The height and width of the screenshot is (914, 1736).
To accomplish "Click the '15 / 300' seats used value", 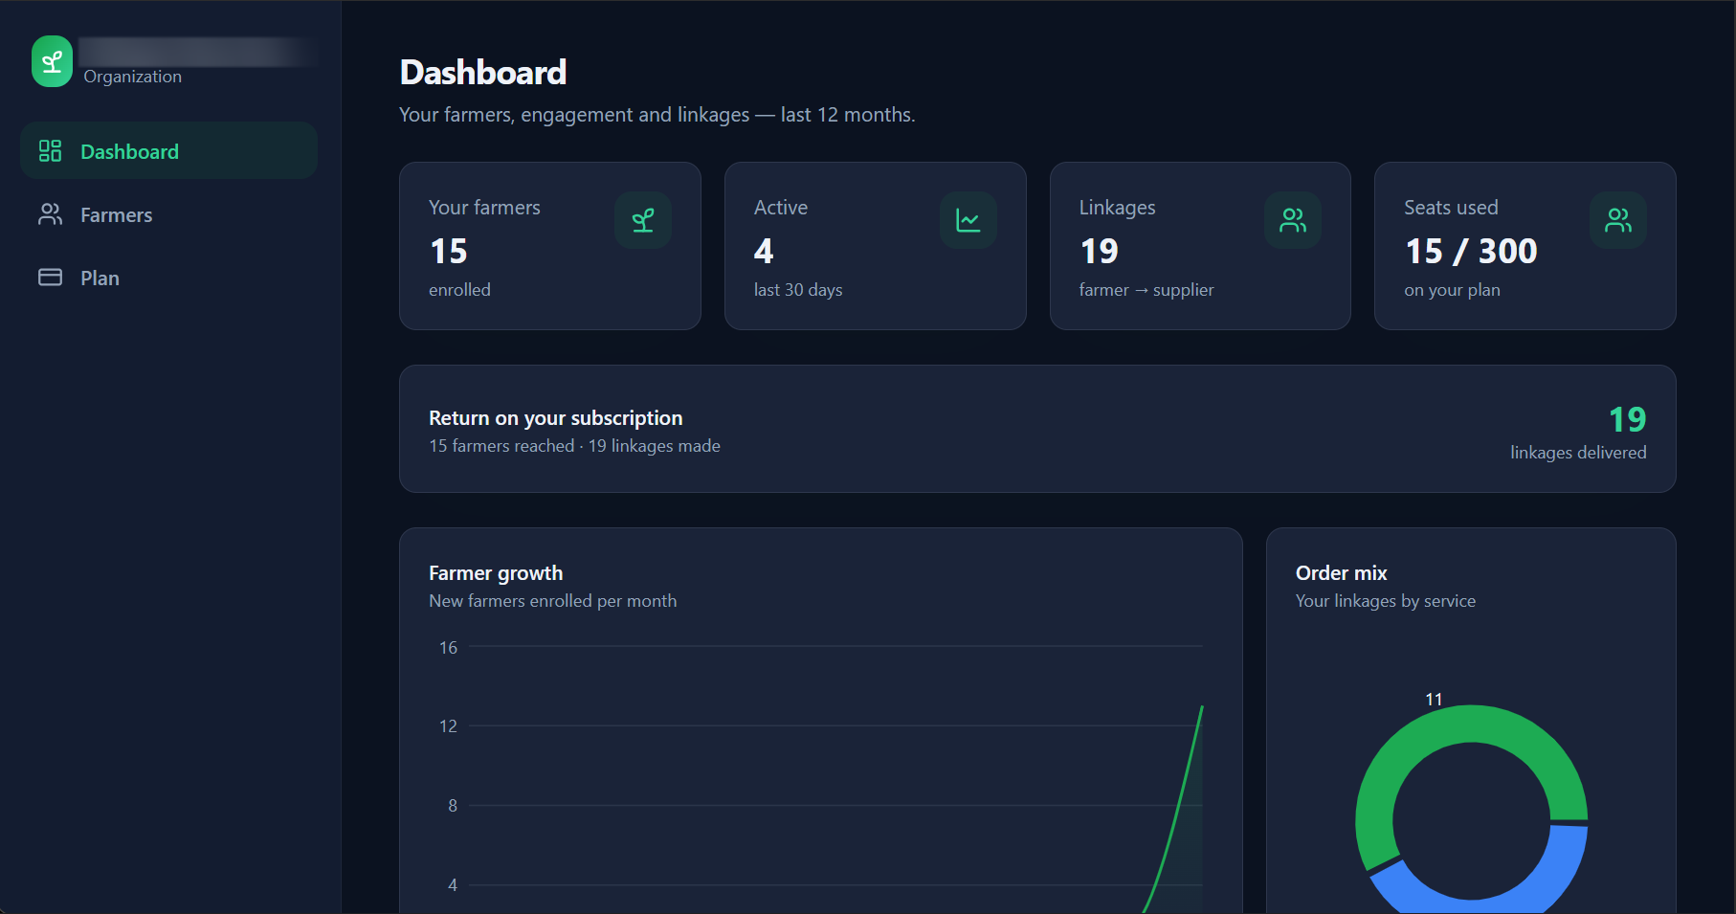I will click(1471, 251).
